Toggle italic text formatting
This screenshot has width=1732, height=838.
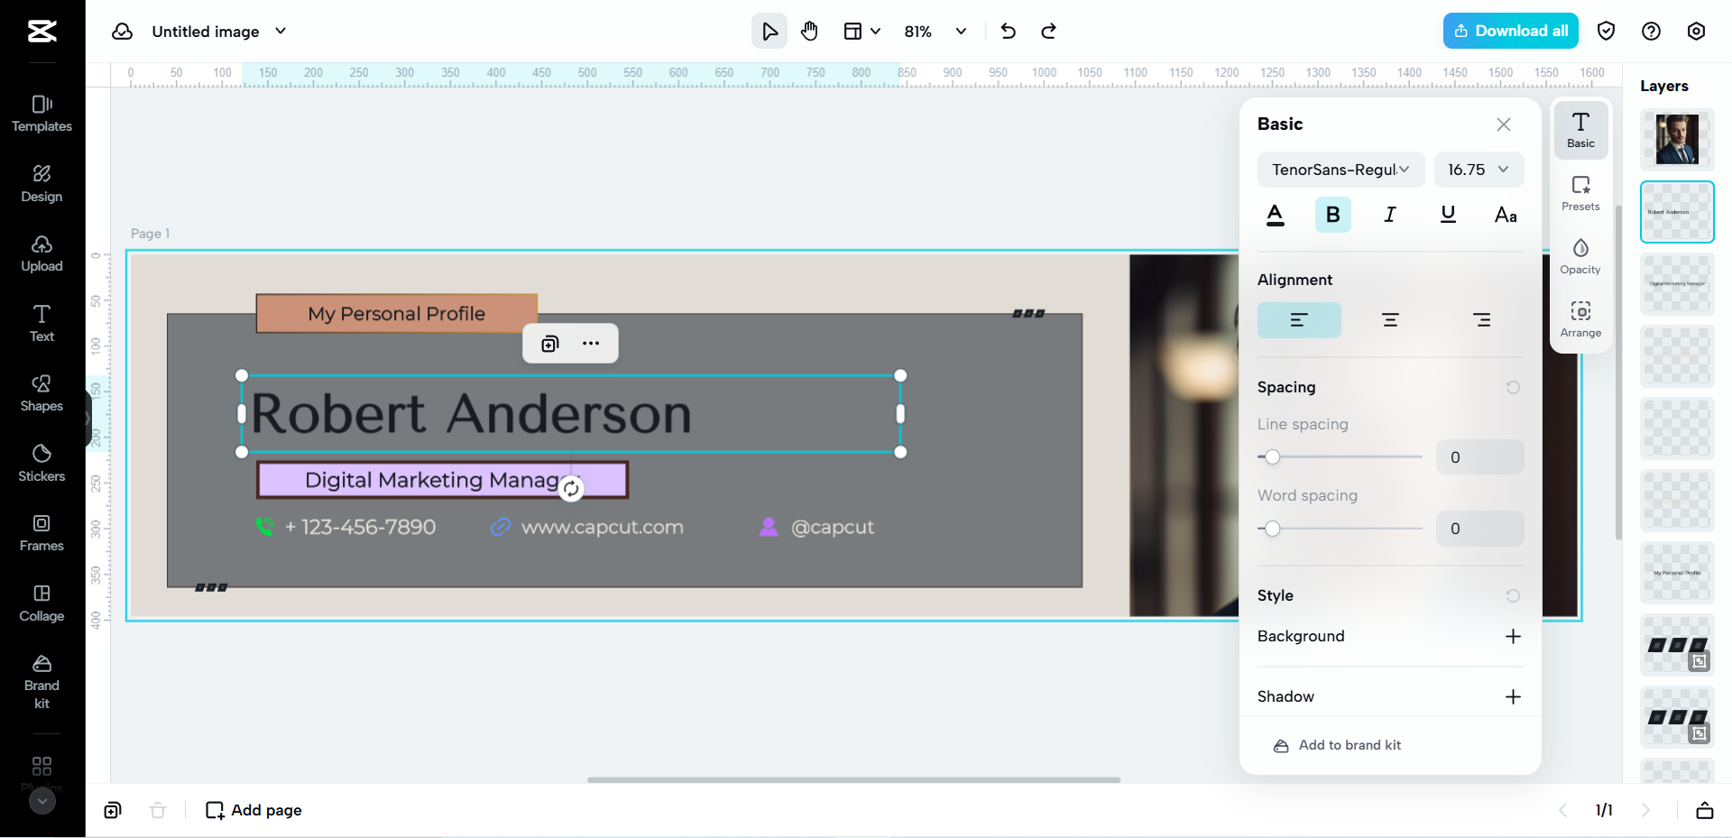(1390, 215)
